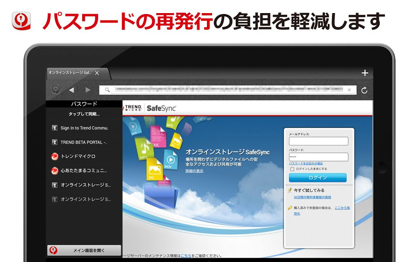Open the password manager icon in browser toolbar
Image resolution: width=419 pixels, height=262 pixels.
coord(56,90)
